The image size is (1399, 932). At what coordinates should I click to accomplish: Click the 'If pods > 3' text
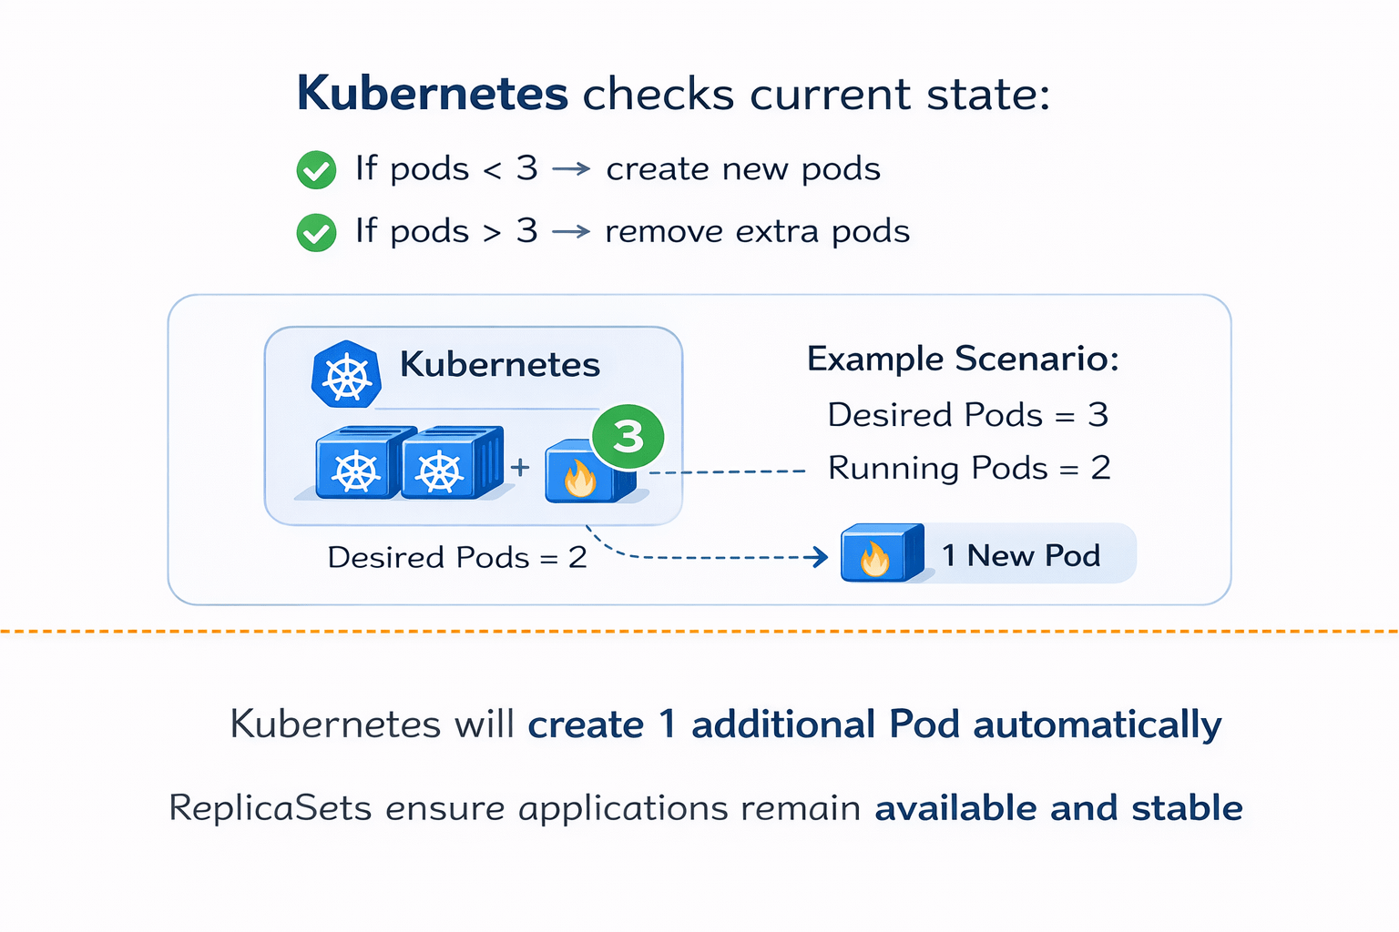point(446,232)
